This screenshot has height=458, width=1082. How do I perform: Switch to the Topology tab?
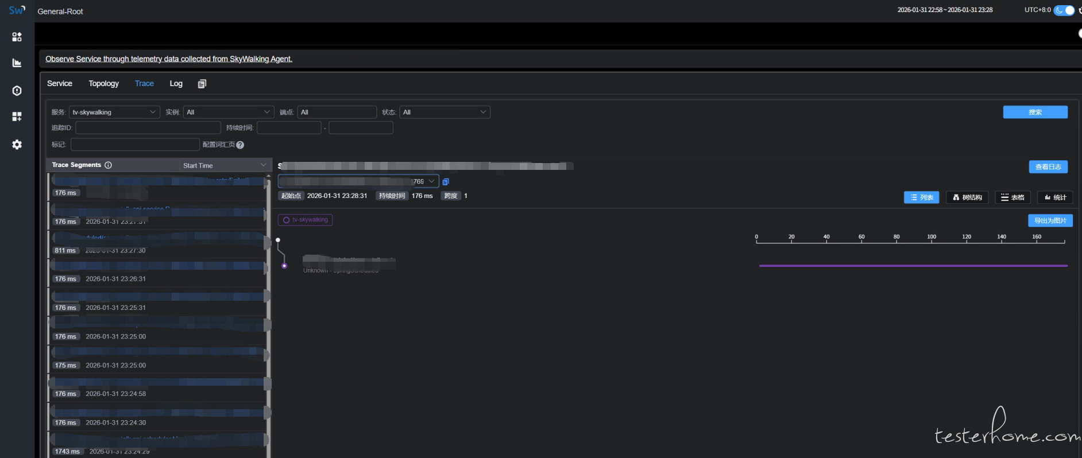[x=103, y=84]
